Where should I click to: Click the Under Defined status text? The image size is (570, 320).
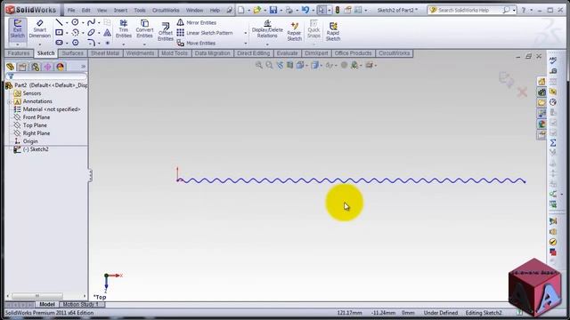(x=441, y=313)
